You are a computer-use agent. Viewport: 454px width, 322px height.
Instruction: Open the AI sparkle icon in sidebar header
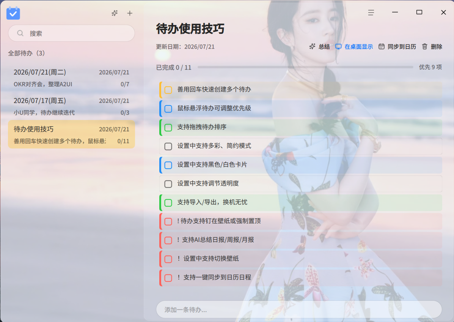115,13
